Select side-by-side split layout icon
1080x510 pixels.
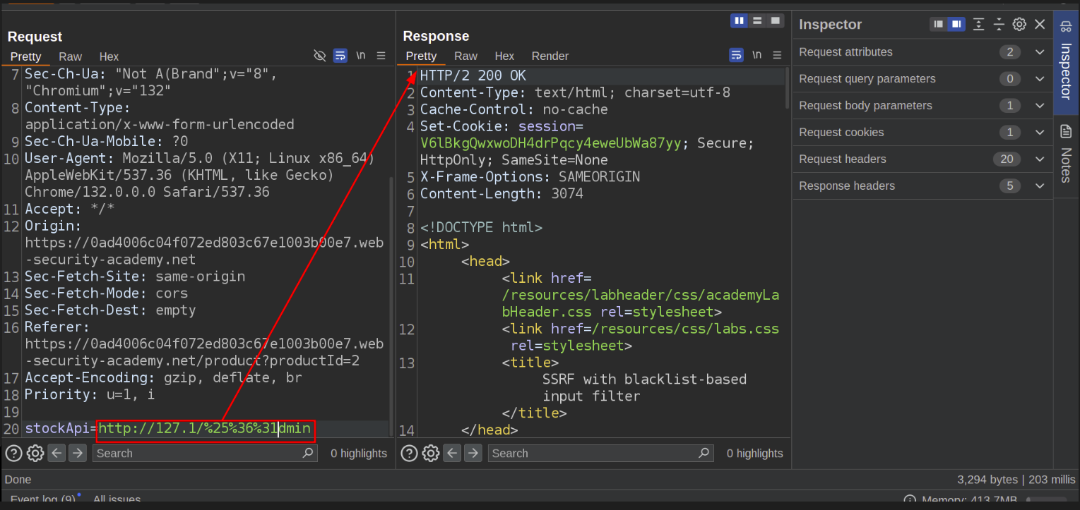pos(740,21)
